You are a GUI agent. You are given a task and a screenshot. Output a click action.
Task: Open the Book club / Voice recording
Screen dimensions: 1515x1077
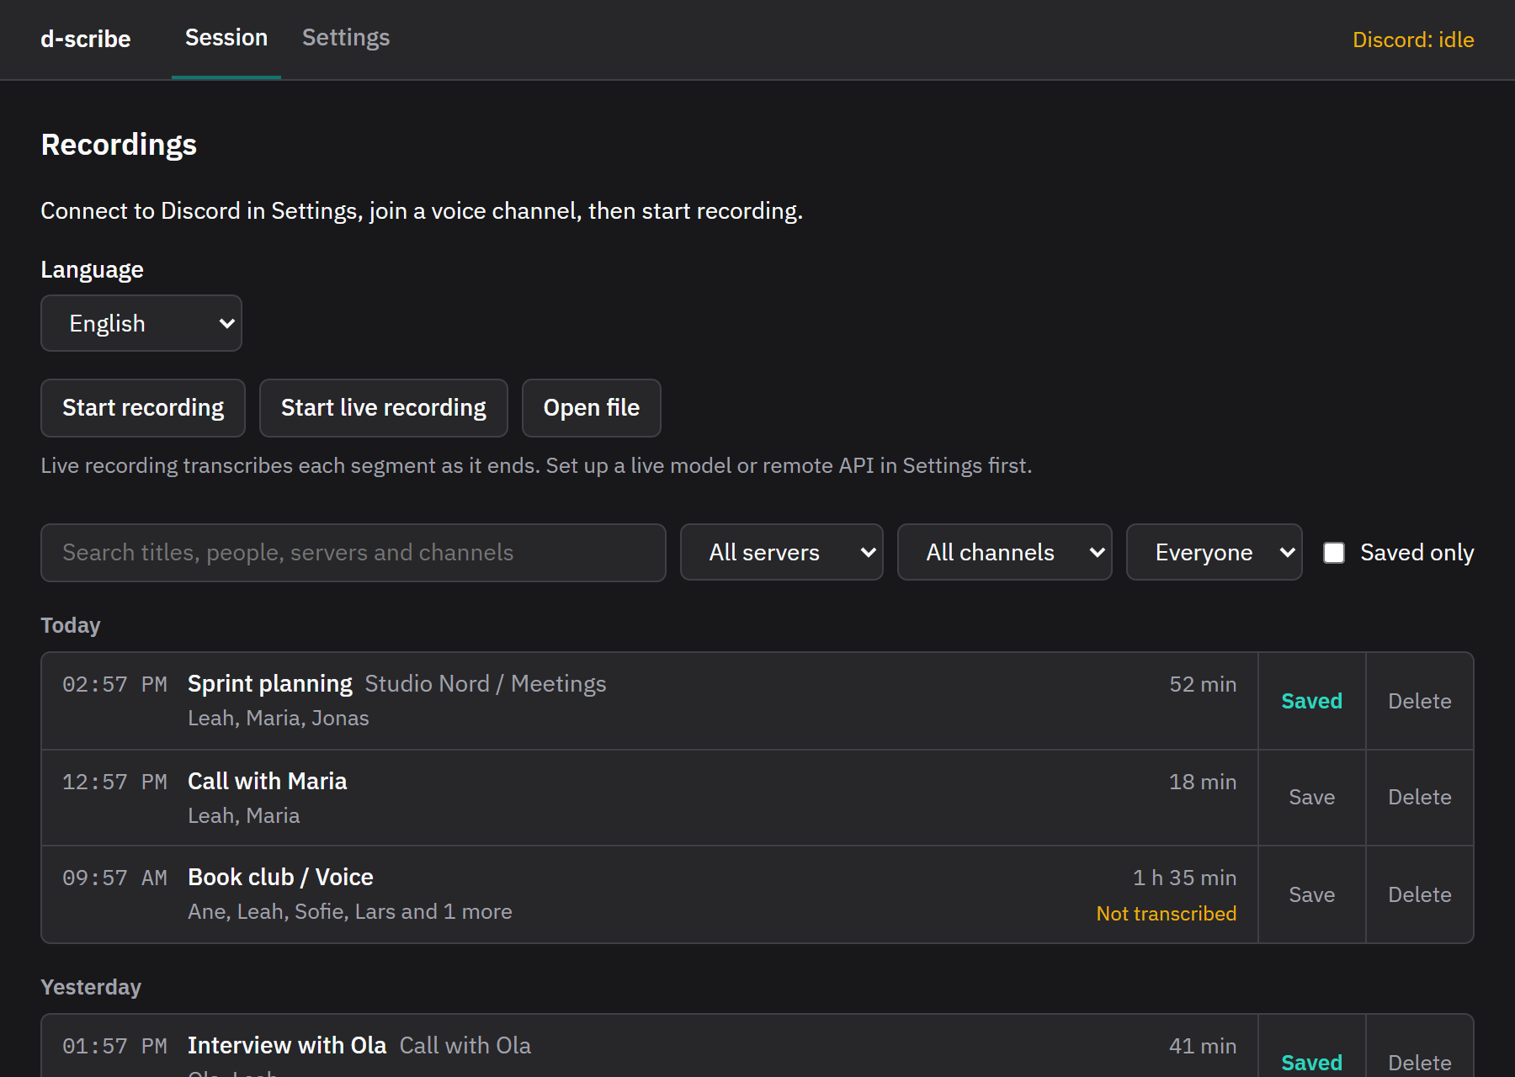tap(650, 894)
